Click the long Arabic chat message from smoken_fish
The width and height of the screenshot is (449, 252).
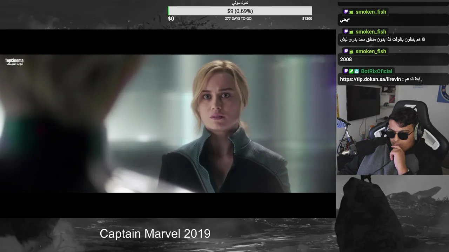382,40
